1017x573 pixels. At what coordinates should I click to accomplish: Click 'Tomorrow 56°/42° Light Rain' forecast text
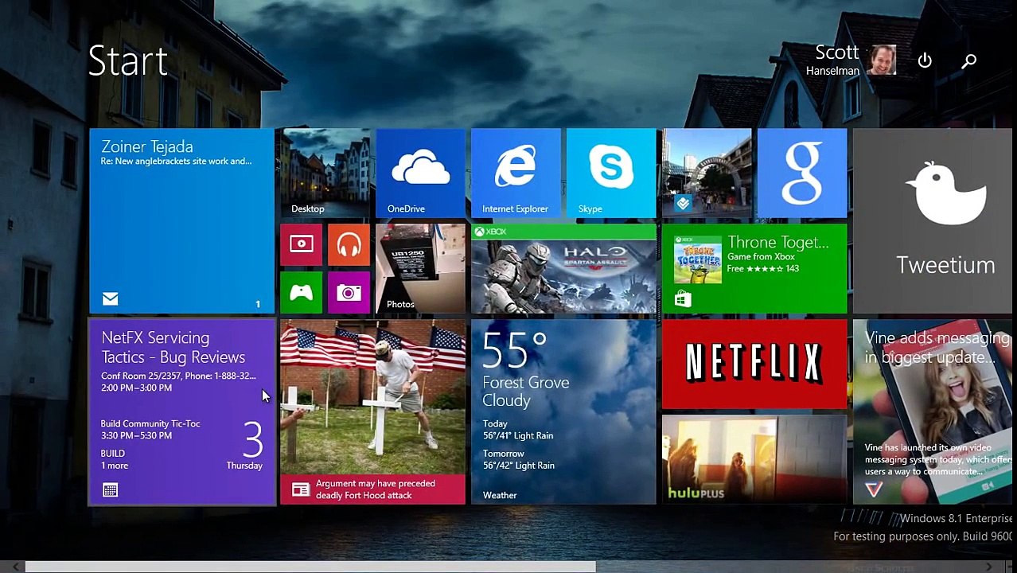point(518,459)
